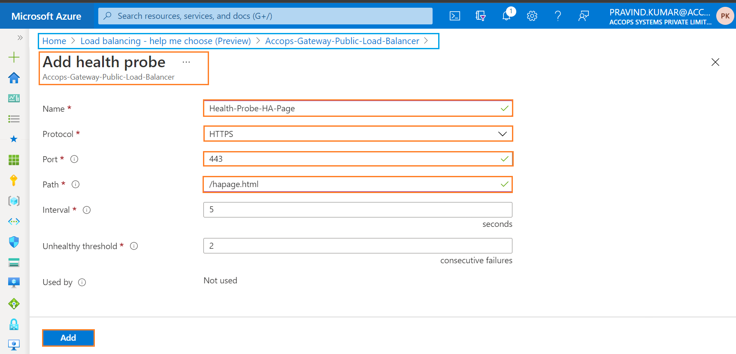Open Load balancers diamond icon
The width and height of the screenshot is (736, 354).
coord(14,304)
